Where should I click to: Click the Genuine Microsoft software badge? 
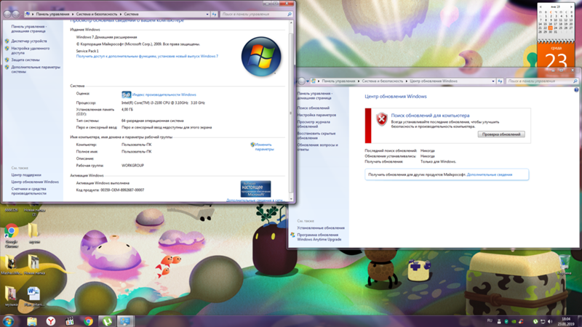click(x=255, y=189)
